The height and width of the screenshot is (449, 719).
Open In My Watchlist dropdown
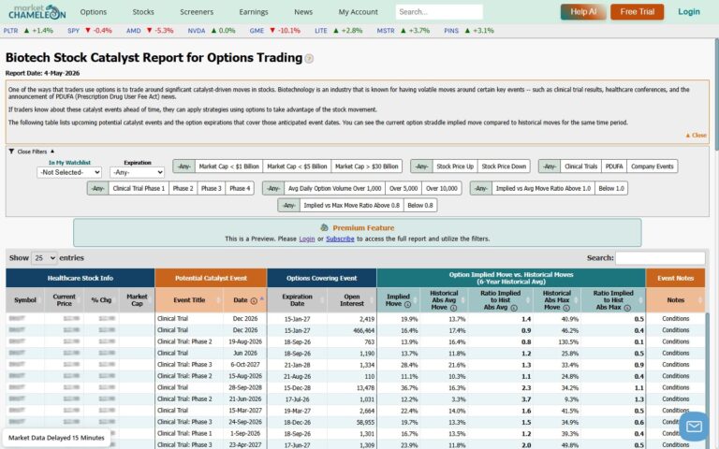pyautogui.click(x=69, y=172)
